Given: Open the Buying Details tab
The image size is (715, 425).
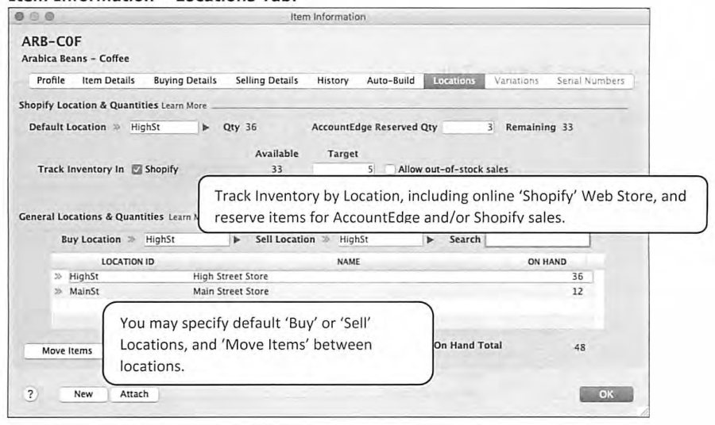Looking at the screenshot, I should [x=185, y=81].
